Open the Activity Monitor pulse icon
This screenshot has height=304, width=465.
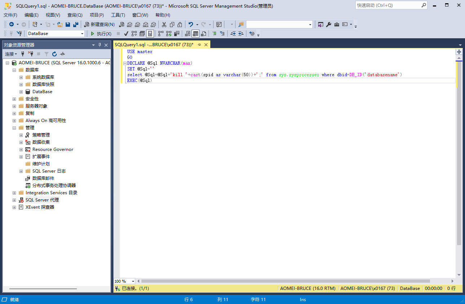tap(62, 54)
